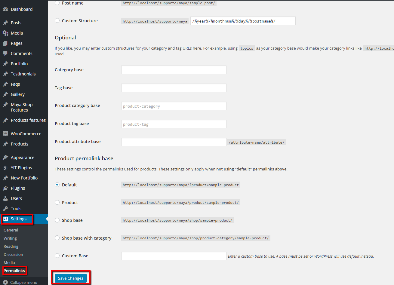The image size is (394, 285).
Task: Click the 'topics' example code text
Action: click(x=247, y=48)
